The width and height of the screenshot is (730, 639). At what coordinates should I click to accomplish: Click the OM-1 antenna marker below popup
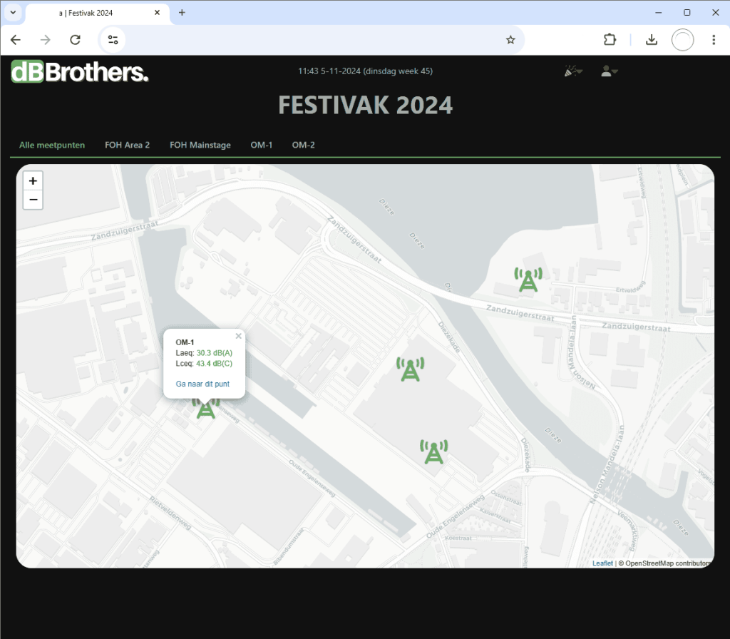pos(205,409)
